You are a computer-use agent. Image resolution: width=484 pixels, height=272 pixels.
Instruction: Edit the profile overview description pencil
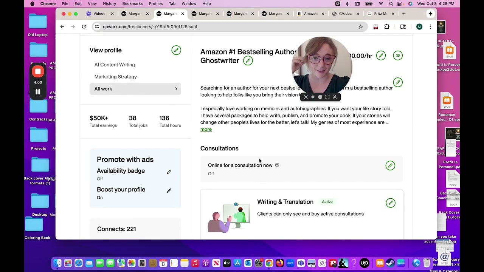pyautogui.click(x=398, y=82)
